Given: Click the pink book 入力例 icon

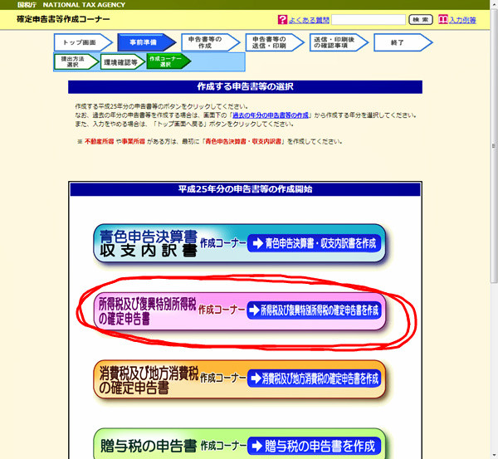Looking at the screenshot, I should (442, 20).
